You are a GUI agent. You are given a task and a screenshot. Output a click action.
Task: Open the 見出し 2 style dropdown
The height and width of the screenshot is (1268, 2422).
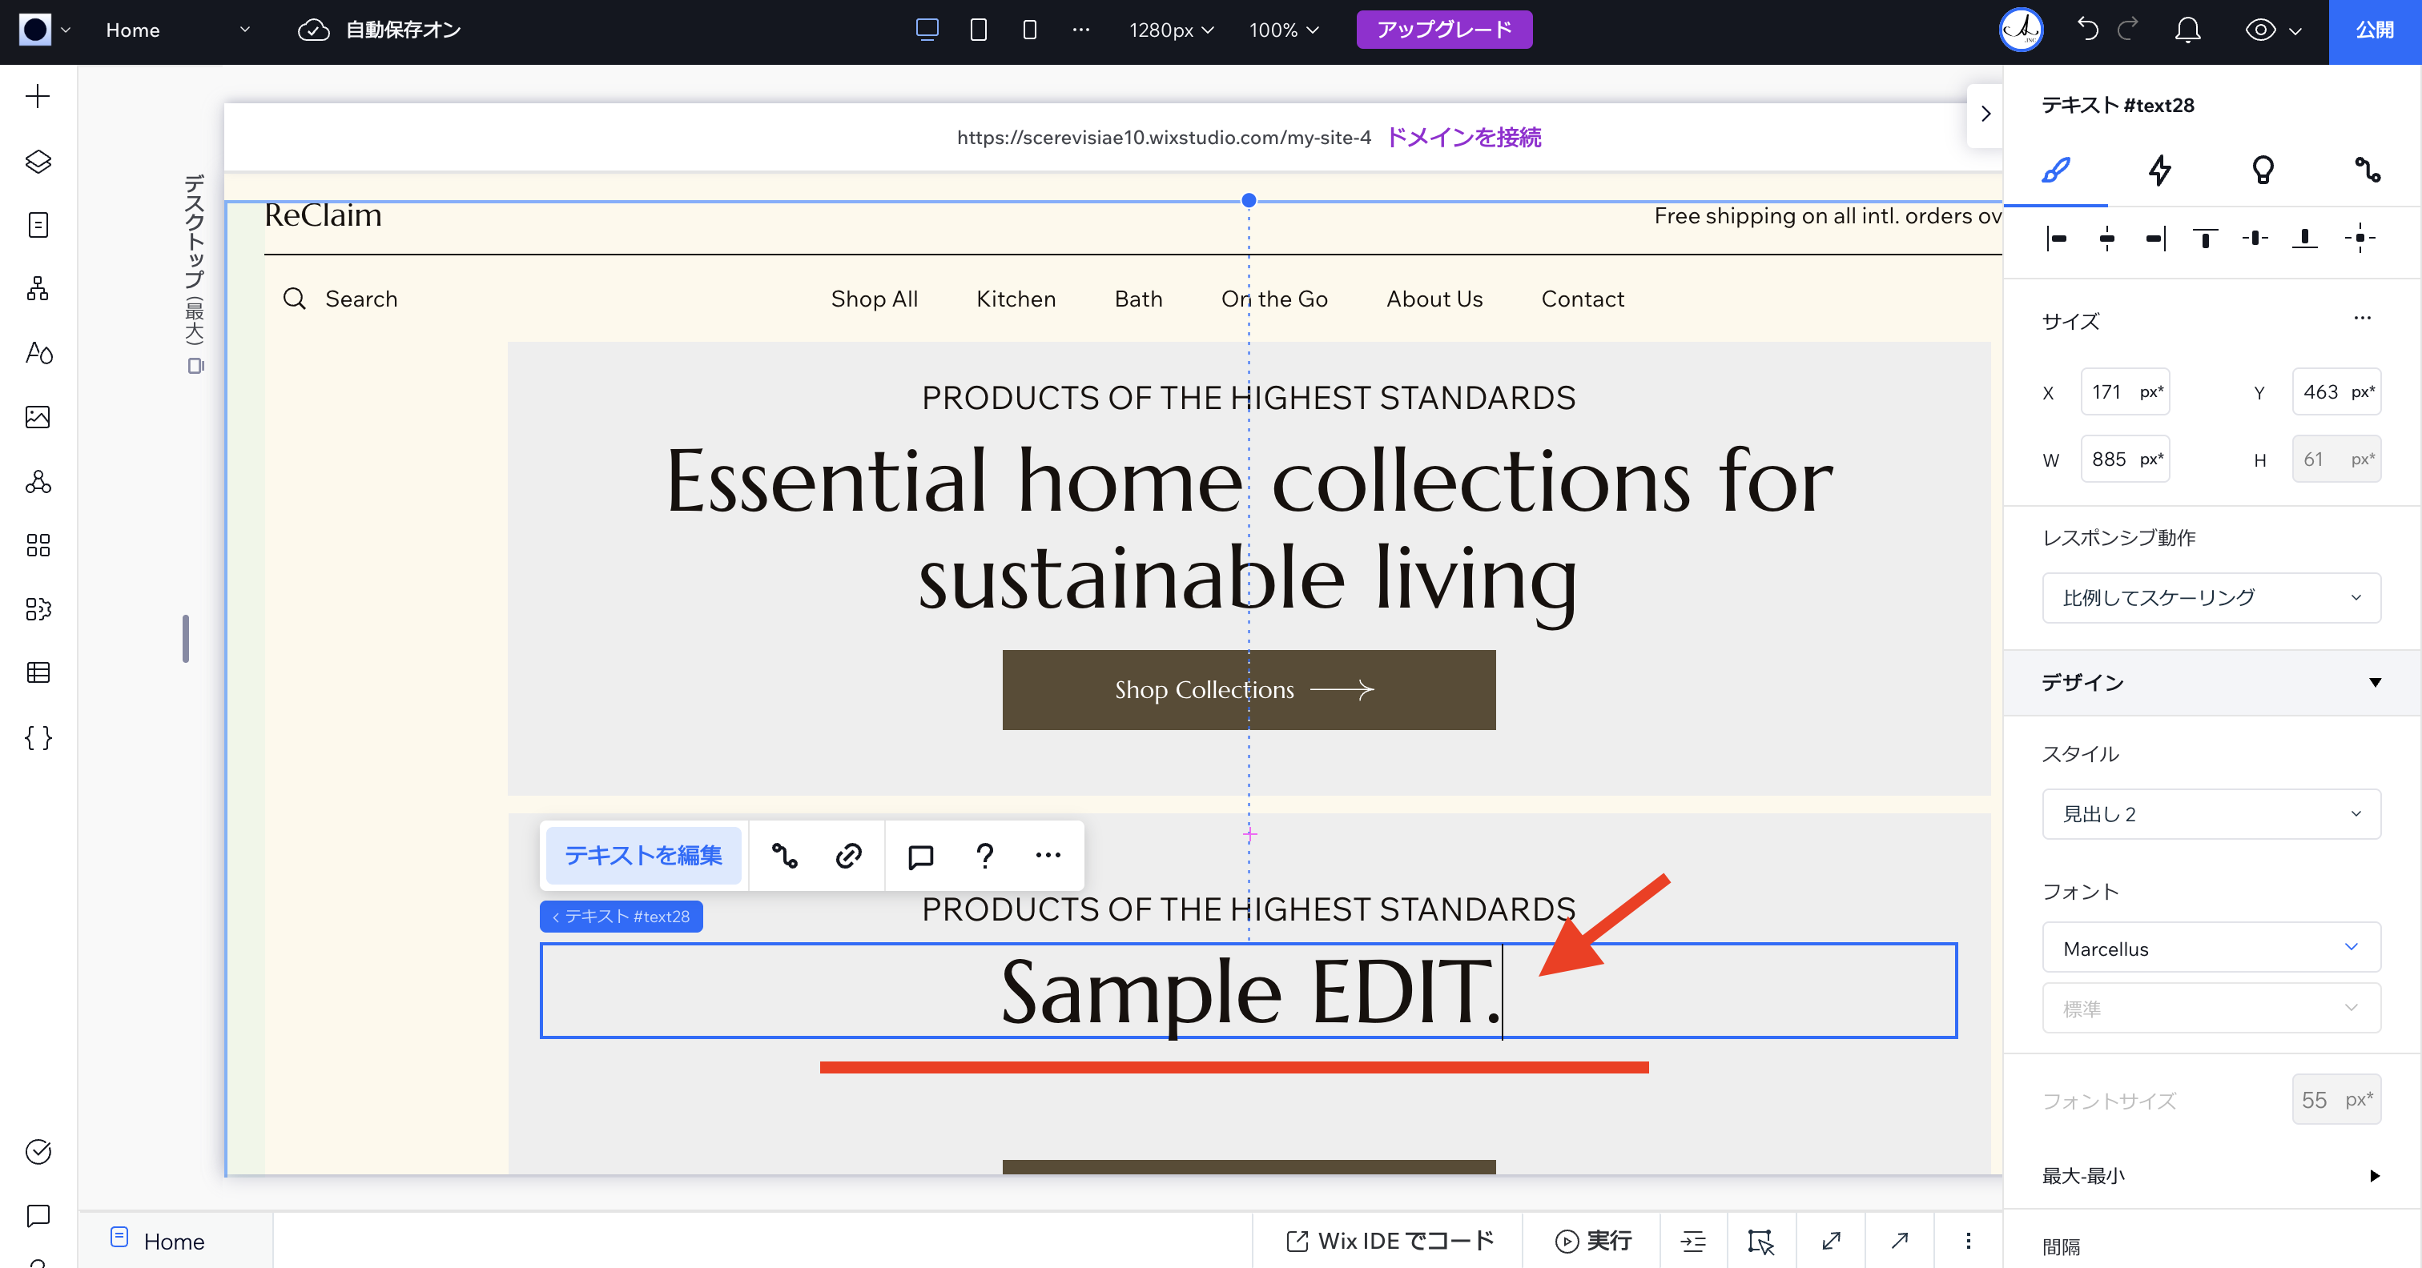point(2211,814)
